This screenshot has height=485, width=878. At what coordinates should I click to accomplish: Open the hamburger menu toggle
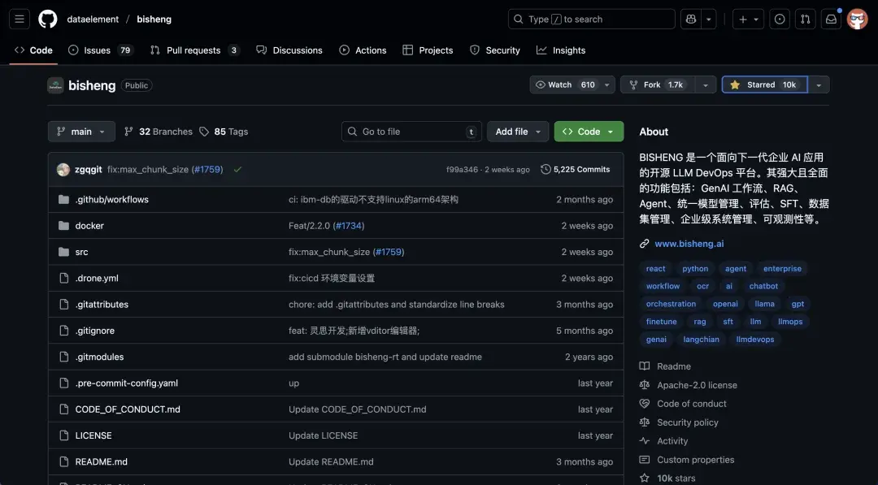coord(19,19)
